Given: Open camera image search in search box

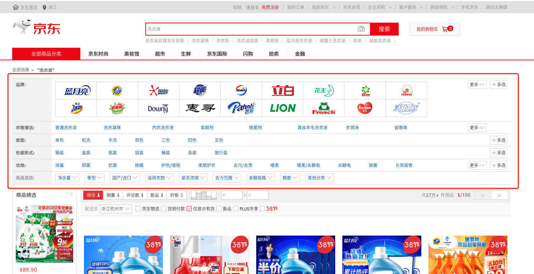Looking at the screenshot, I should 361,29.
